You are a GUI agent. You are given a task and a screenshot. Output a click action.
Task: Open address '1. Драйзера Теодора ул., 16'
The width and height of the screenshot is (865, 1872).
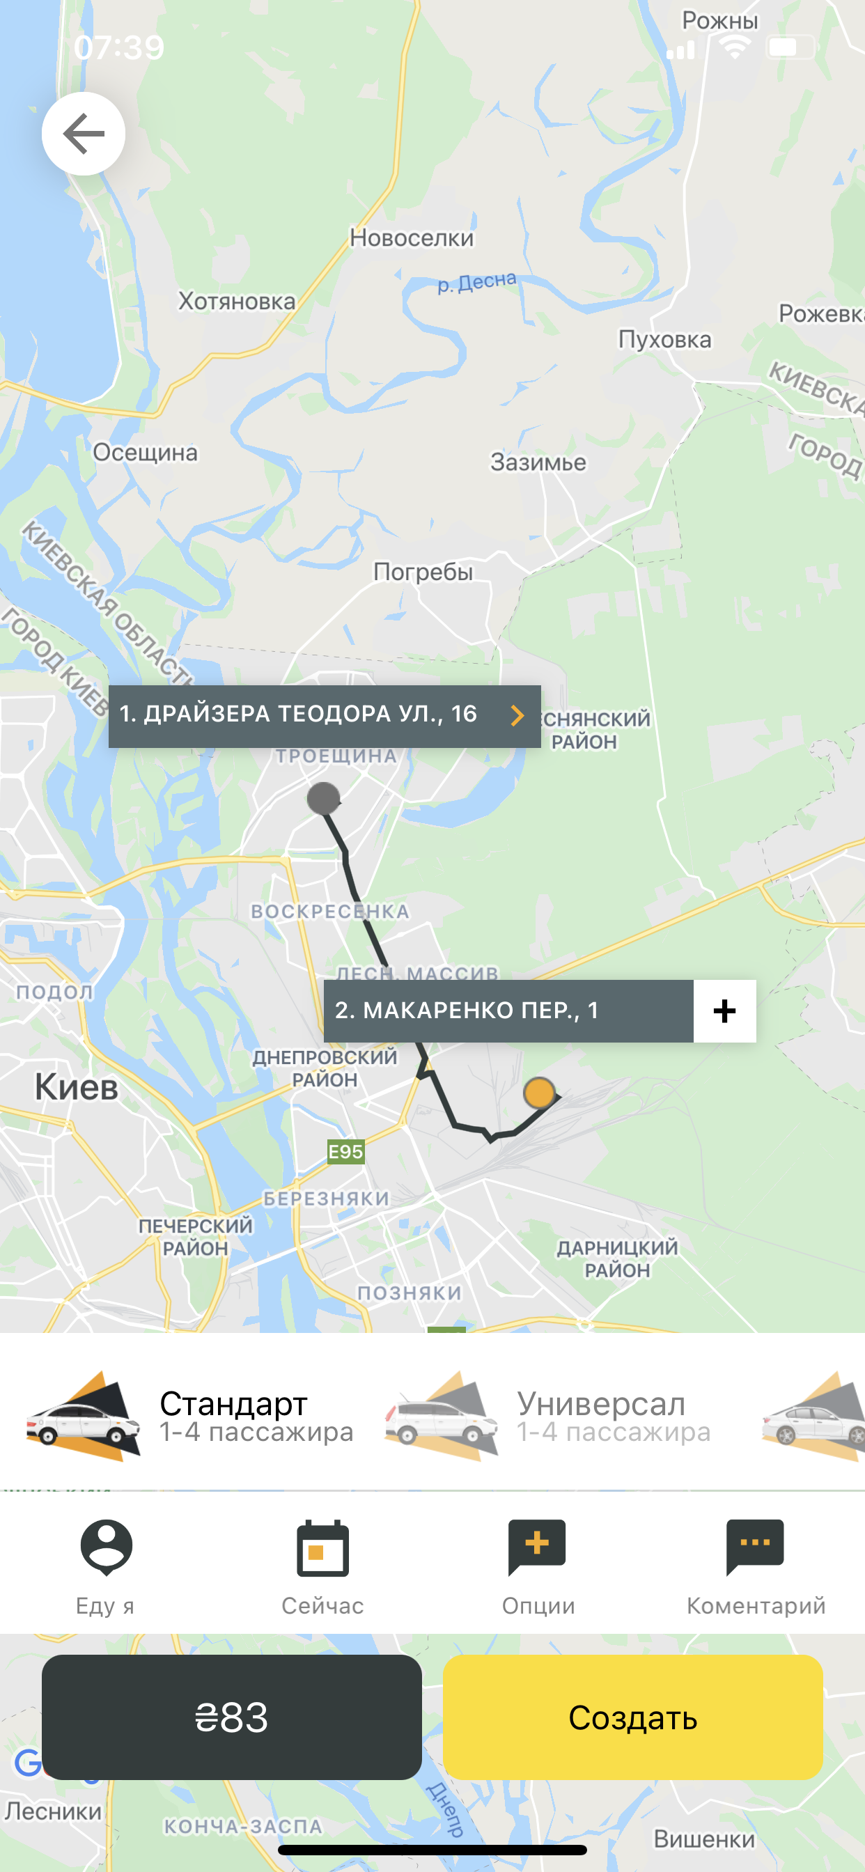pos(324,716)
